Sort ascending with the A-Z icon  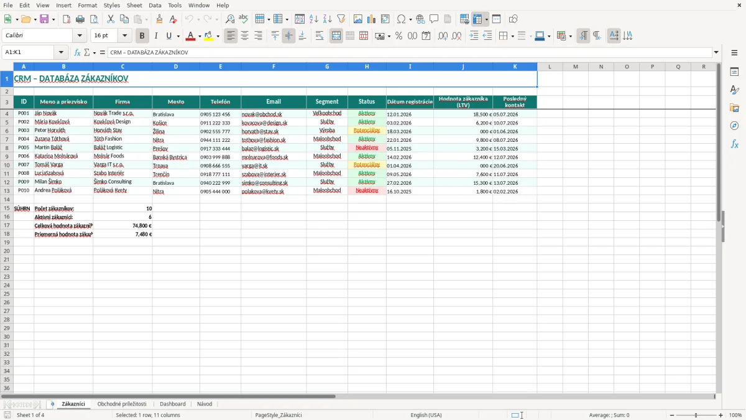tap(314, 19)
